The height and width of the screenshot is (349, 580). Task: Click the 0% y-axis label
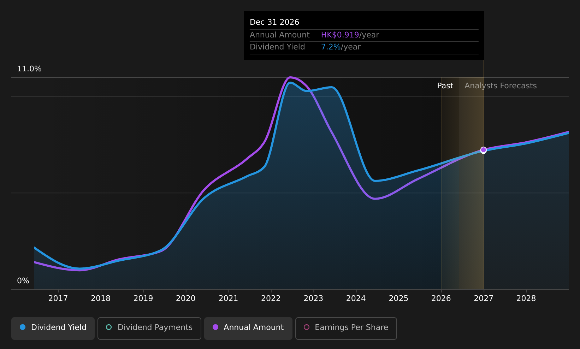click(23, 281)
